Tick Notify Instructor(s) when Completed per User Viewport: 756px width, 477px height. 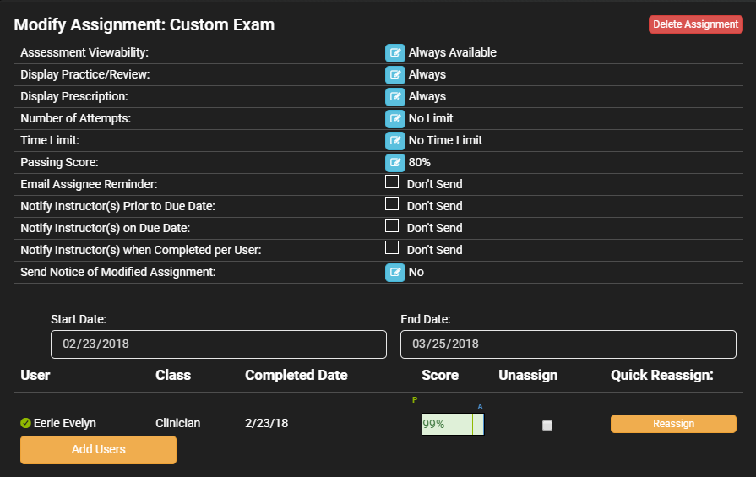coord(392,247)
